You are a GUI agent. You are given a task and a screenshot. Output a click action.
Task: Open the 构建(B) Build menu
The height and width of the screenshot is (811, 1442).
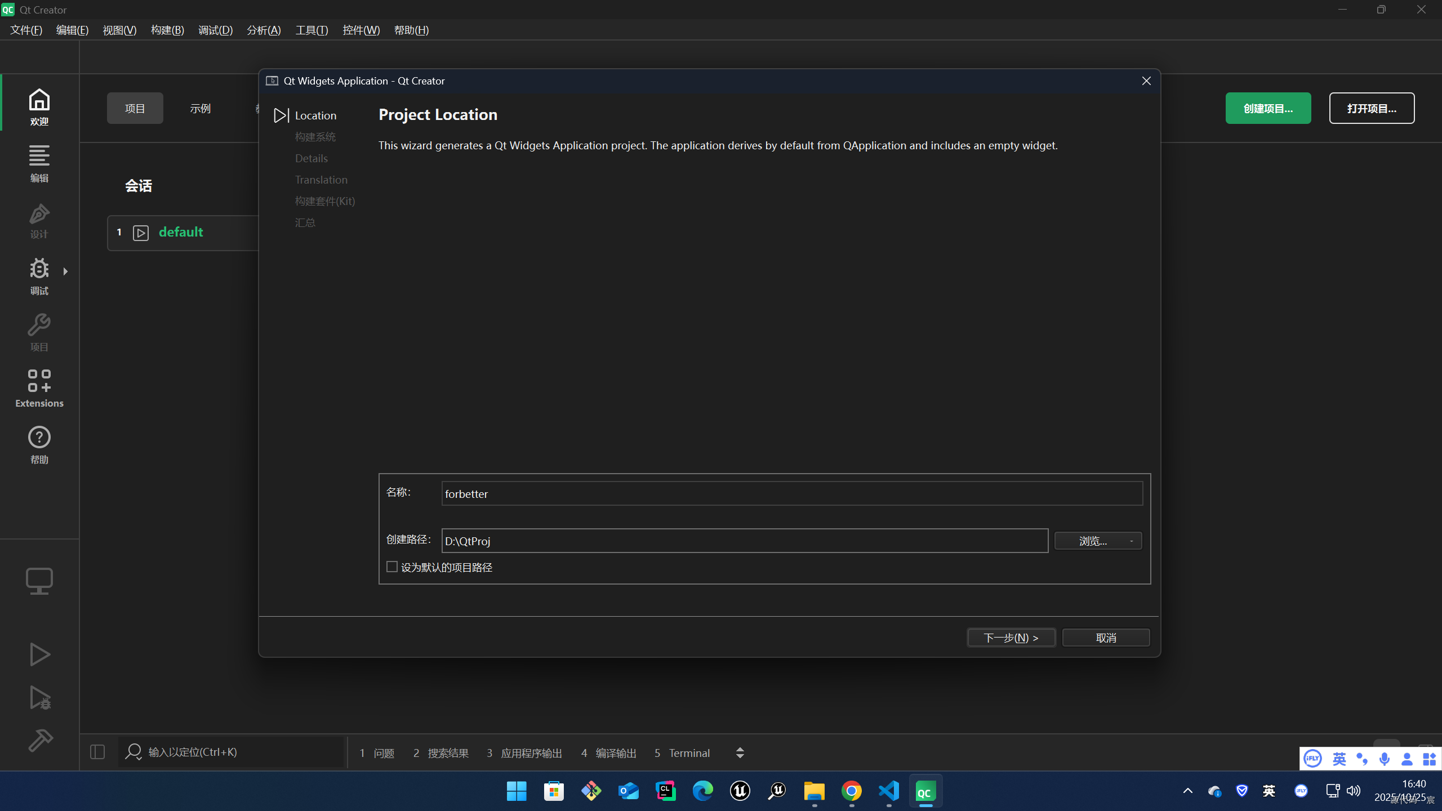[167, 30]
